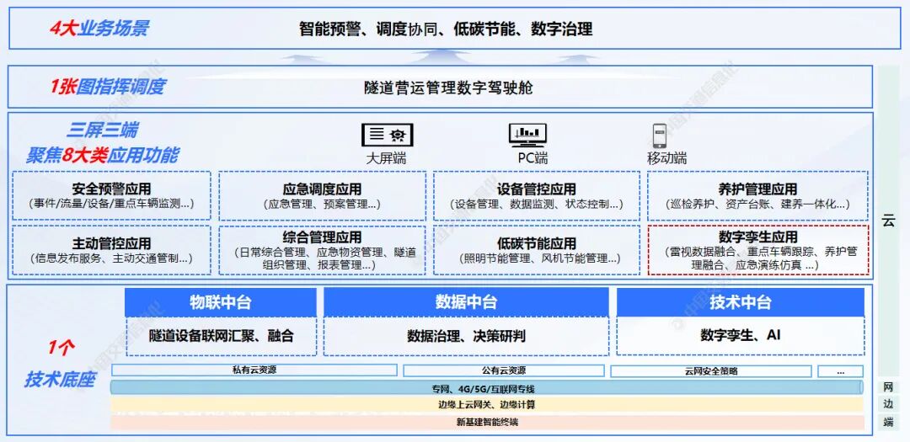Select the 综合管理应用 box
This screenshot has width=910, height=442.
point(322,250)
